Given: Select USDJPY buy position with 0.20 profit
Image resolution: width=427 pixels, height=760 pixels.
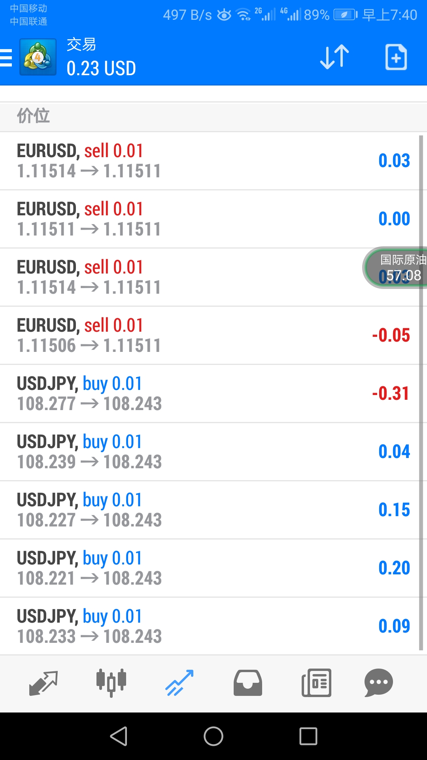Looking at the screenshot, I should tap(210, 568).
